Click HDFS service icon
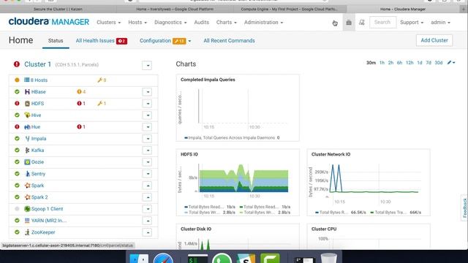This screenshot has height=263, width=468. click(x=27, y=104)
